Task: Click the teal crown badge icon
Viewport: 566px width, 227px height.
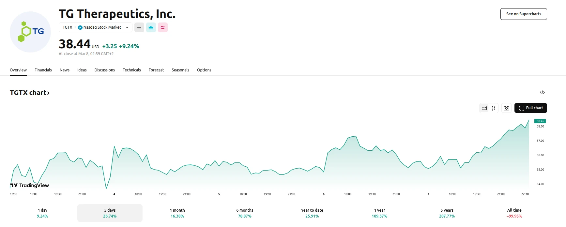Action: [x=151, y=27]
